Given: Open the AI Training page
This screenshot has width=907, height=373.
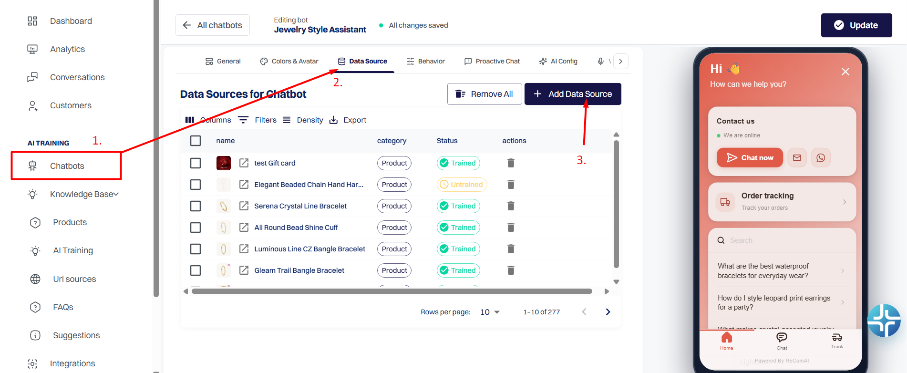Looking at the screenshot, I should pyautogui.click(x=61, y=250).
